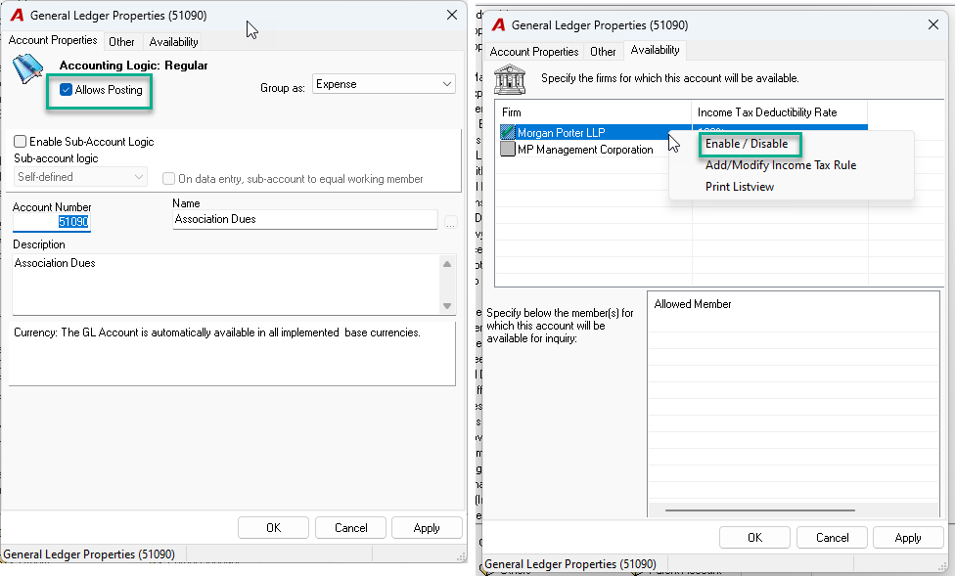
Task: Click the Allowed Member list horizontal scrollbar
Action: pyautogui.click(x=760, y=510)
